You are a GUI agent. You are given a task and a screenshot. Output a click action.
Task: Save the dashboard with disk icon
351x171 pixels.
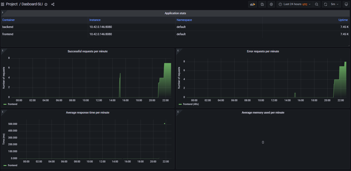(262, 4)
